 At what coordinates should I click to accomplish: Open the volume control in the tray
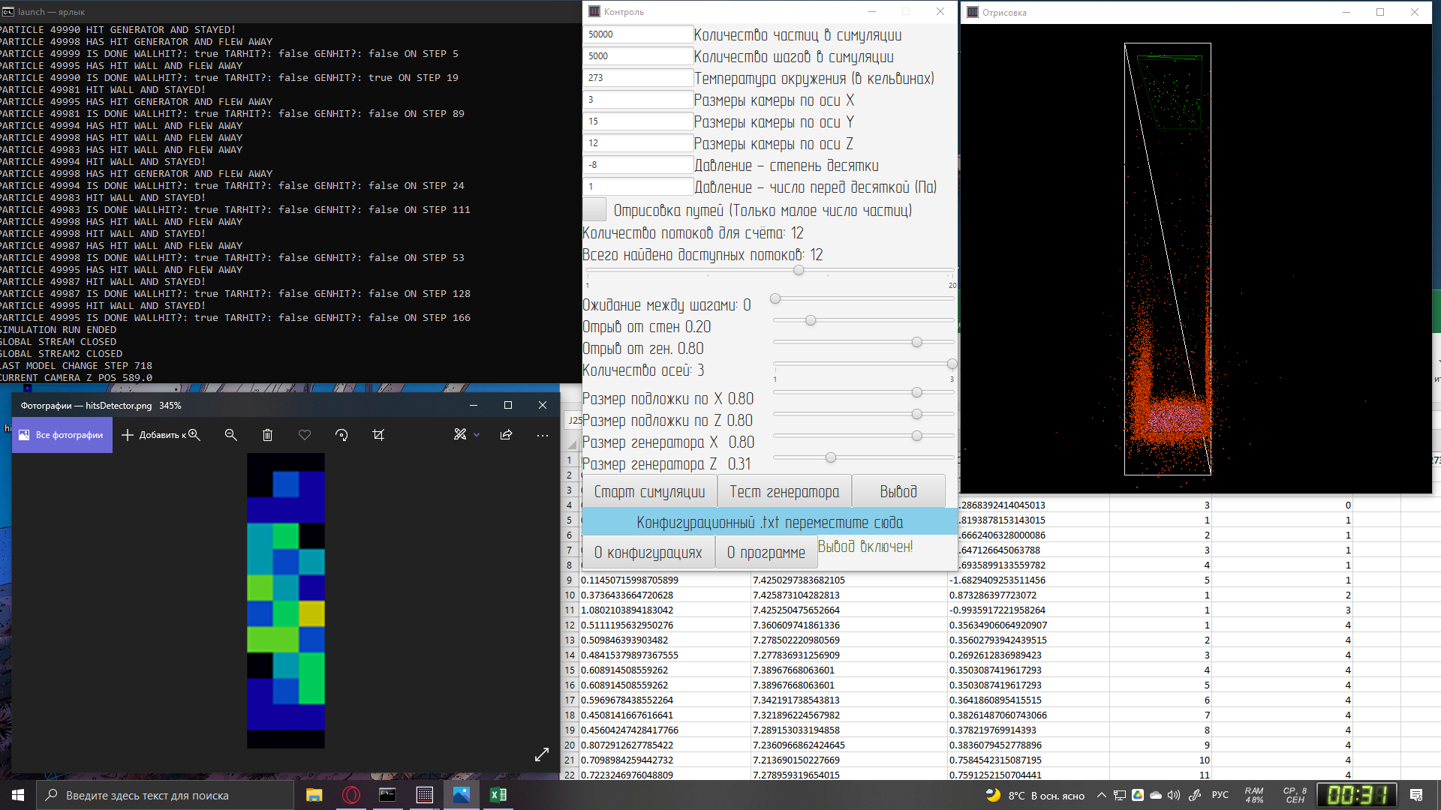[1173, 795]
